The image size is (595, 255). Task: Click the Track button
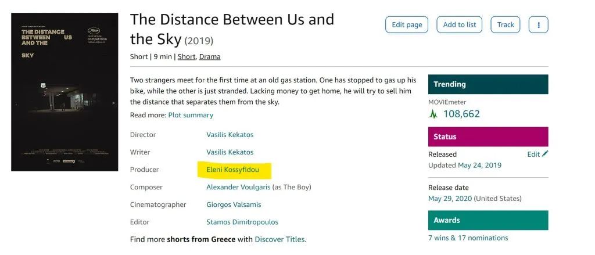[506, 25]
